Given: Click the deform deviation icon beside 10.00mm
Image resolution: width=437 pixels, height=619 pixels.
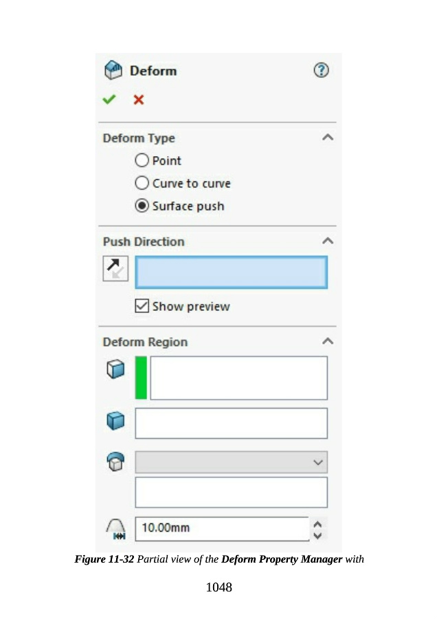Looking at the screenshot, I should [115, 528].
